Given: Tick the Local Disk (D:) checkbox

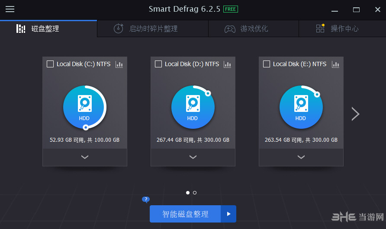Looking at the screenshot, I should point(158,64).
